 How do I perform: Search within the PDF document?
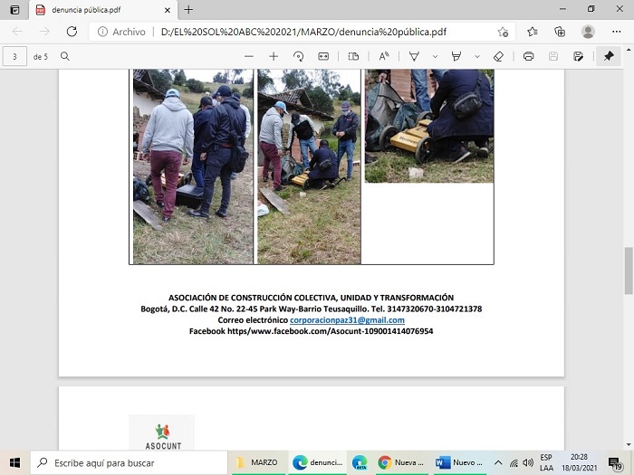[x=64, y=56]
